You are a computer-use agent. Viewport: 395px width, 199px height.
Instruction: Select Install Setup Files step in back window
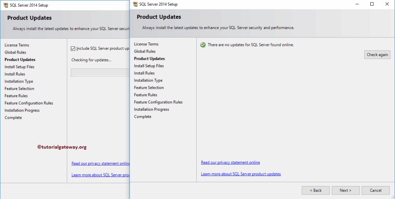19,67
